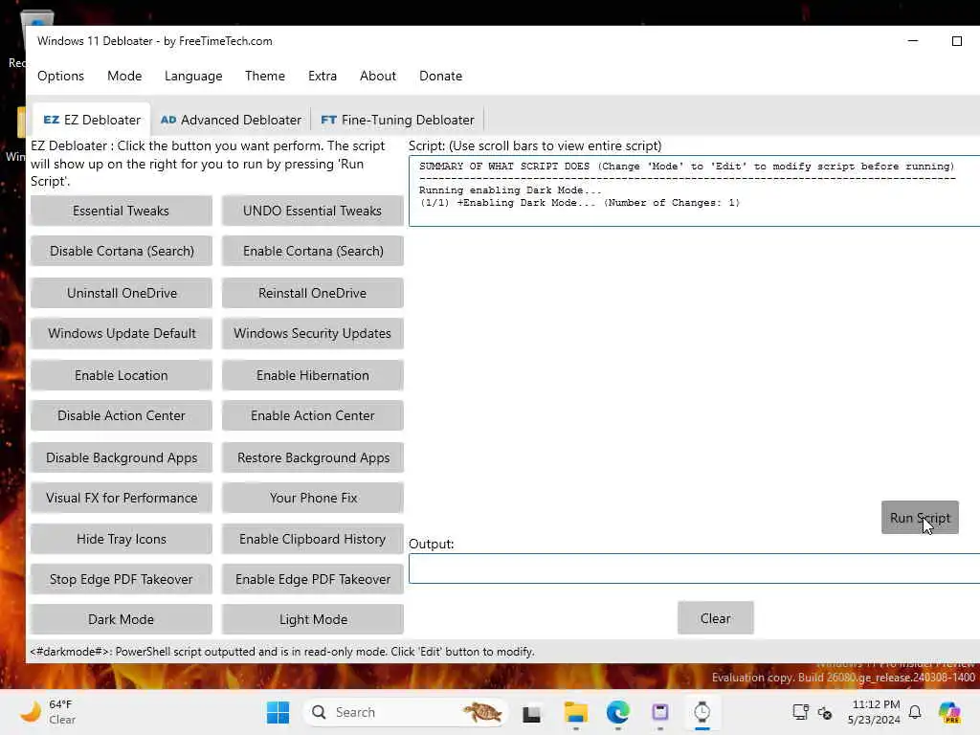Open the clock showing 11:12 PM
This screenshot has height=735, width=980.
point(874,712)
